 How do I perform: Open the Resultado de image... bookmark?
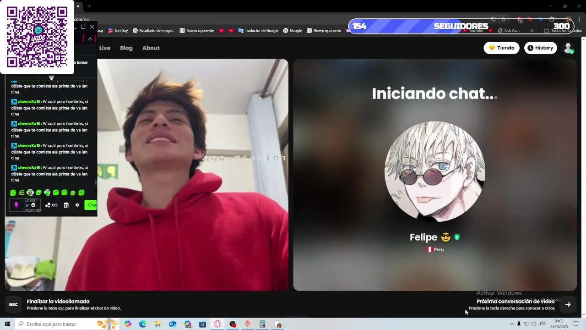pos(153,31)
